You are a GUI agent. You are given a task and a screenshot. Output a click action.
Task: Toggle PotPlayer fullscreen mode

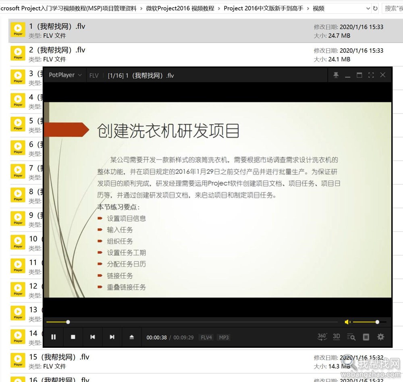(x=371, y=75)
